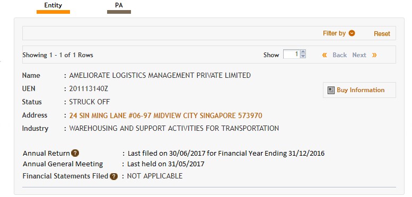Click the help icon beside Annual Return
412x197 pixels.
(75, 153)
